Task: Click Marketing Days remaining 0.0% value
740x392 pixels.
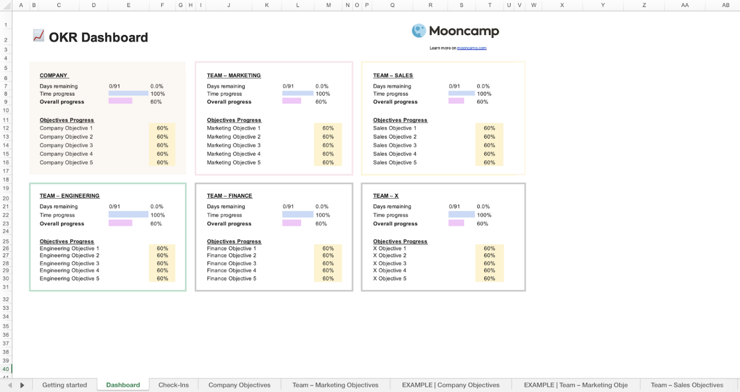Action: click(322, 87)
